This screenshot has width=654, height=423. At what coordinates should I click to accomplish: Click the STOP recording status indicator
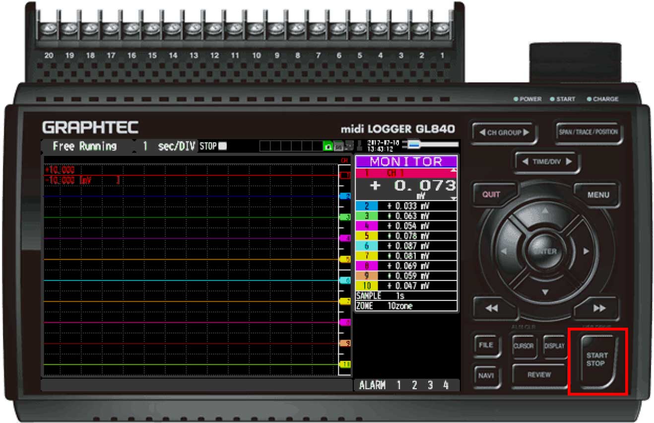[213, 146]
